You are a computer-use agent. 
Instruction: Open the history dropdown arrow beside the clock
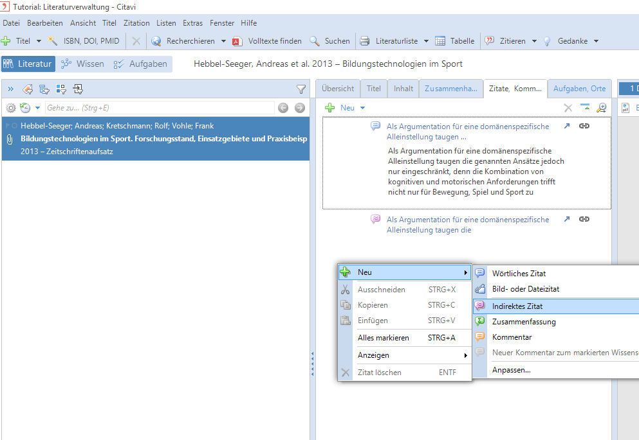[x=37, y=108]
